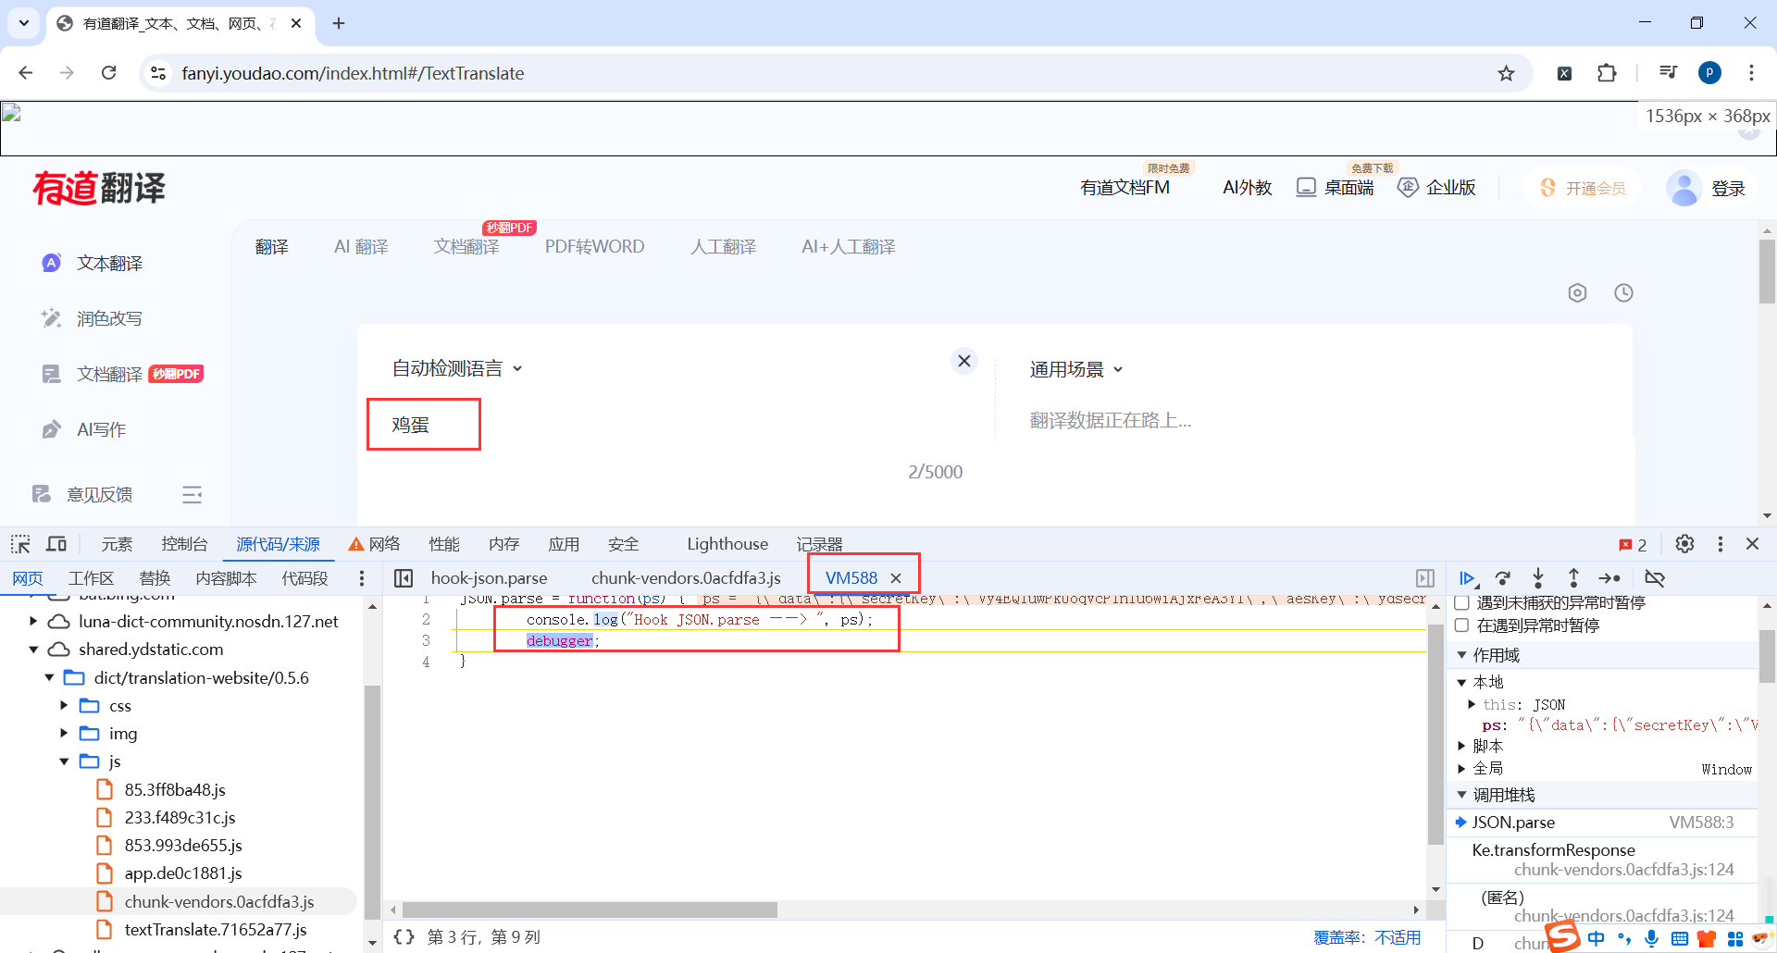Open source language dropdown 自动检测语言

point(457,368)
